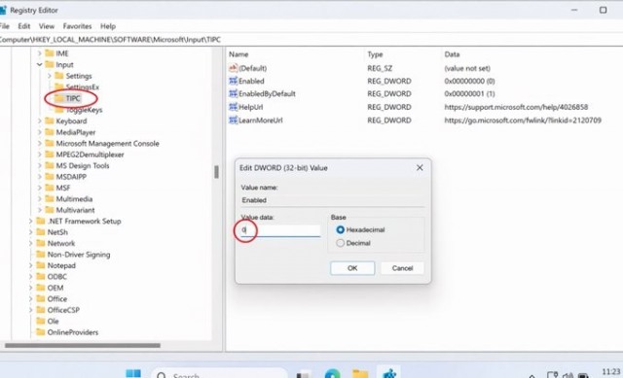Expand the .NET Framework Setup key

click(30, 221)
